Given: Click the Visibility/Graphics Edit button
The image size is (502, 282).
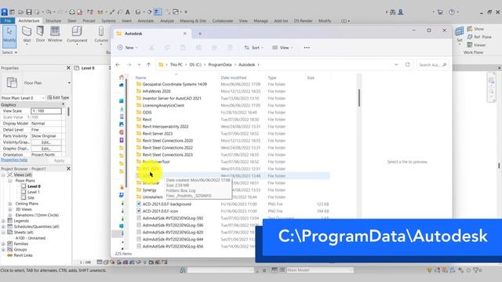Looking at the screenshot, I should tap(46, 143).
